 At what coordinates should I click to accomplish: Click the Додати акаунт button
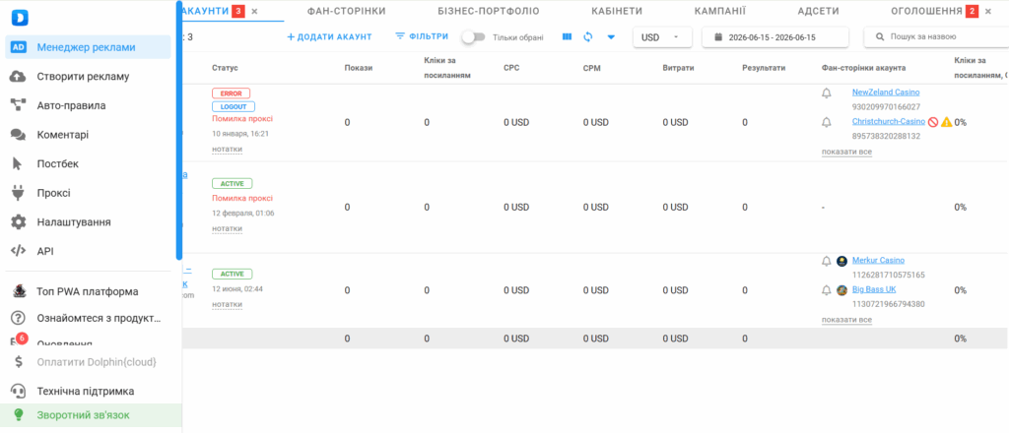(x=329, y=37)
